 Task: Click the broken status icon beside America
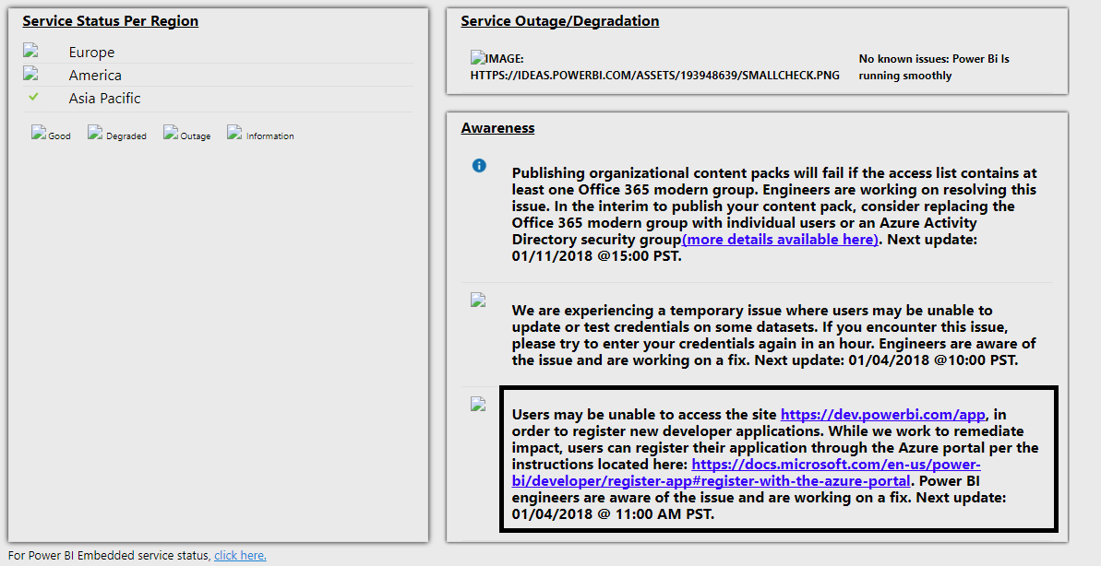coord(30,74)
